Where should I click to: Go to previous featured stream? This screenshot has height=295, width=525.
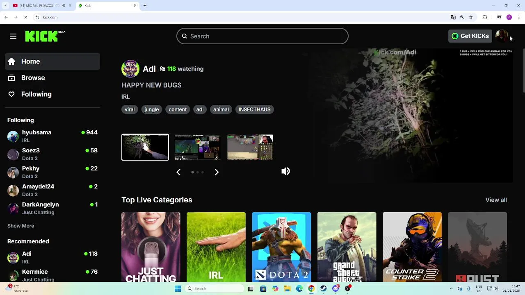tap(178, 172)
